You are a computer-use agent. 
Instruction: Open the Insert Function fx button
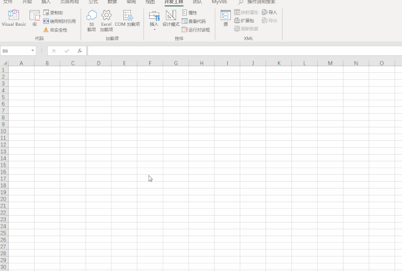coord(80,51)
